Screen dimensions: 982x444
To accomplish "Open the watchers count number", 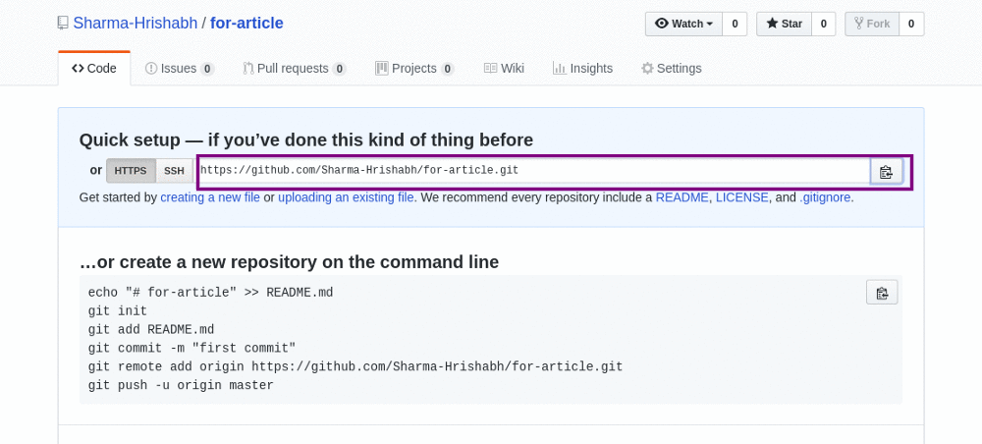I will click(735, 24).
